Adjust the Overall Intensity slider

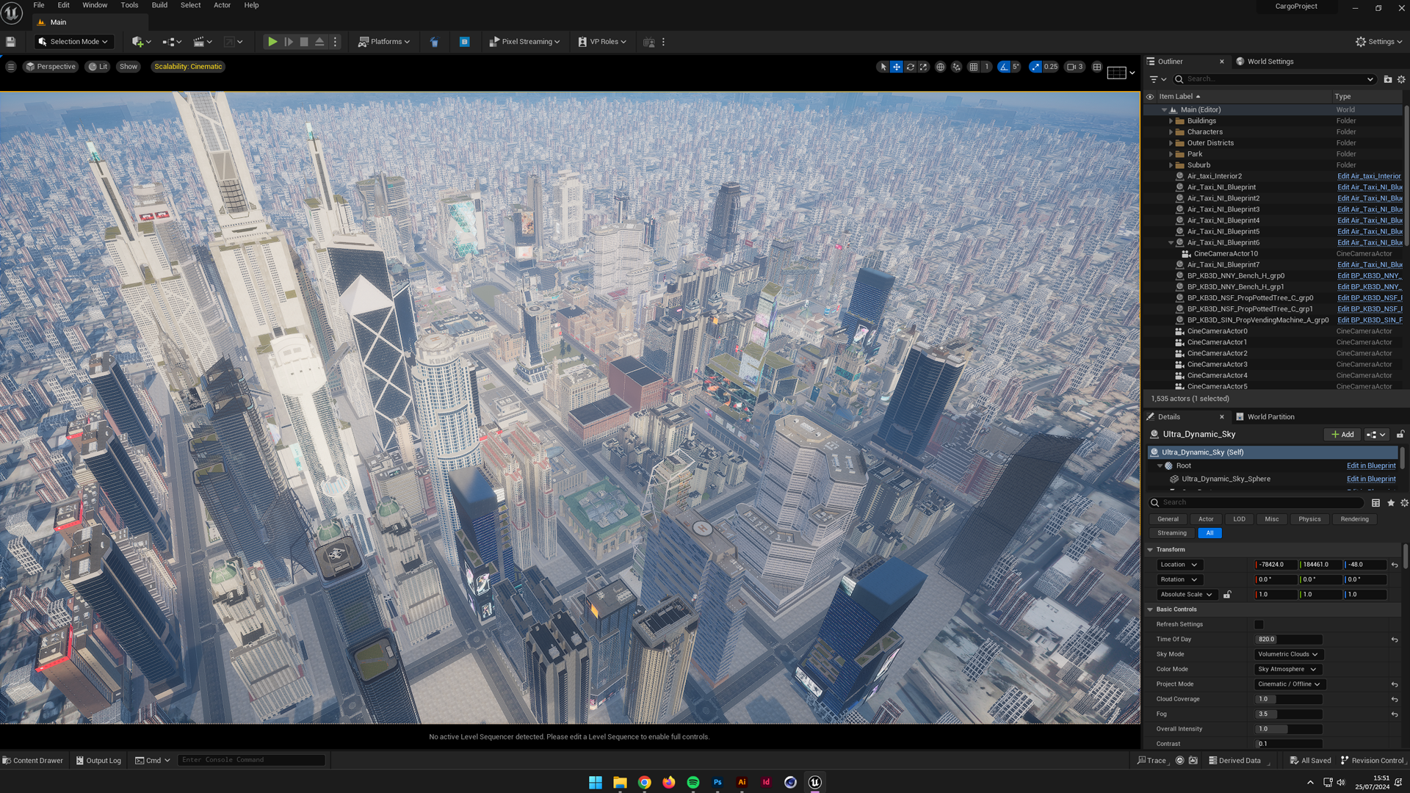pos(1289,729)
